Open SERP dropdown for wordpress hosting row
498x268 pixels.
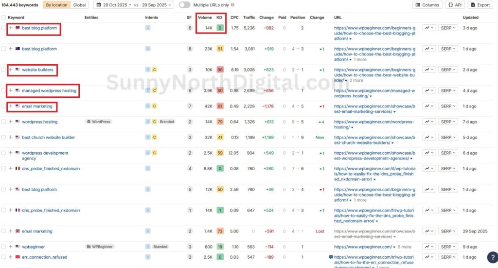(448, 122)
